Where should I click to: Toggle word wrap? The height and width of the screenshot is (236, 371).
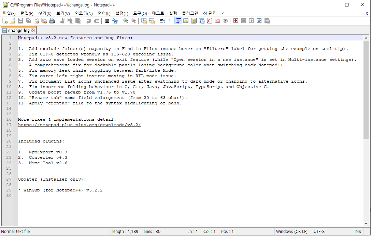[x=162, y=21]
